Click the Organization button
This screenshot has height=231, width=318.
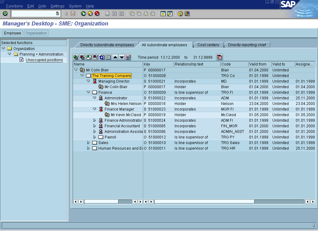(36, 33)
